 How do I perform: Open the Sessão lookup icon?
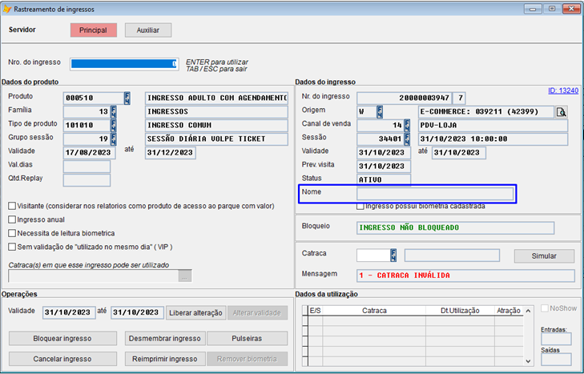[406, 139]
